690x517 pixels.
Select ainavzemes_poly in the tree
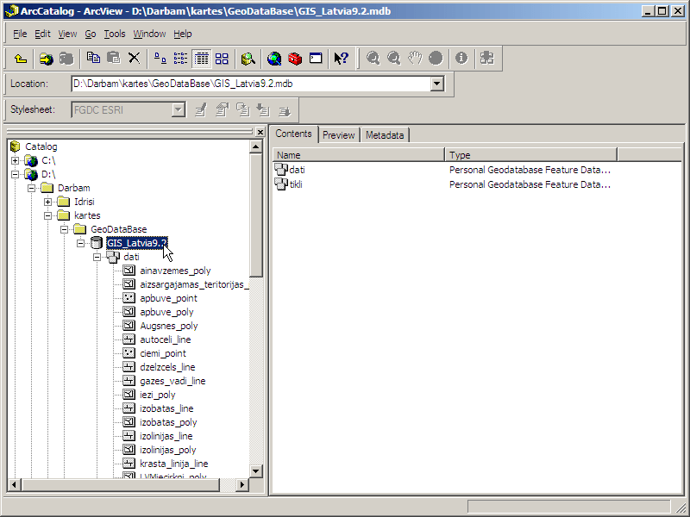(175, 271)
